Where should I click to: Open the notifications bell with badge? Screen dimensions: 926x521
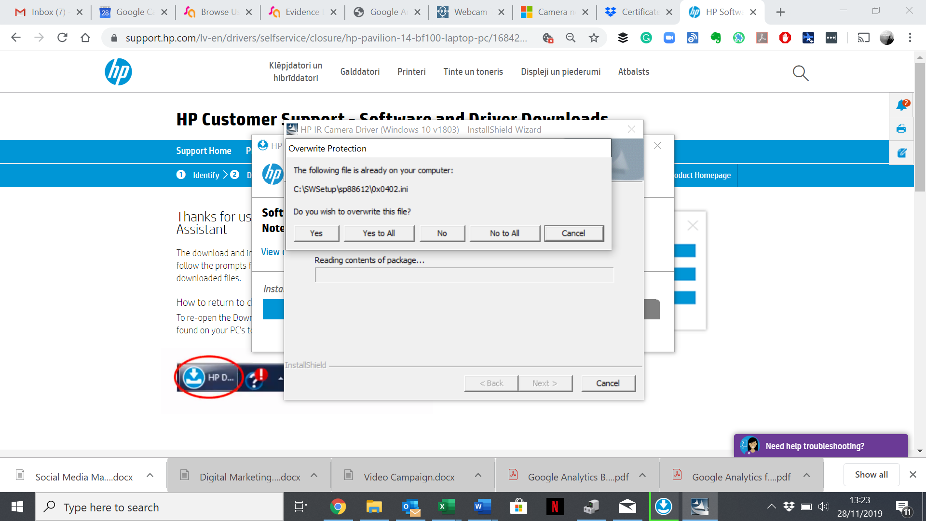pos(901,105)
